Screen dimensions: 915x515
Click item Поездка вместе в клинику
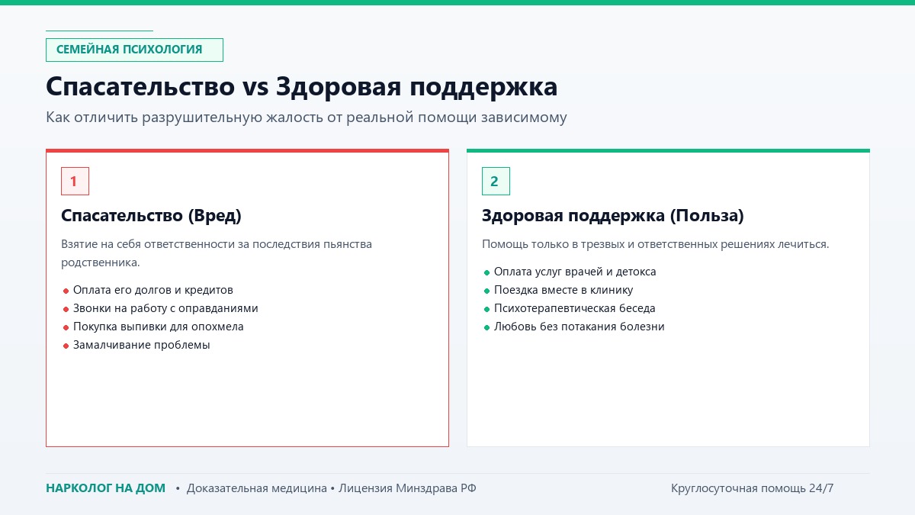(x=563, y=290)
